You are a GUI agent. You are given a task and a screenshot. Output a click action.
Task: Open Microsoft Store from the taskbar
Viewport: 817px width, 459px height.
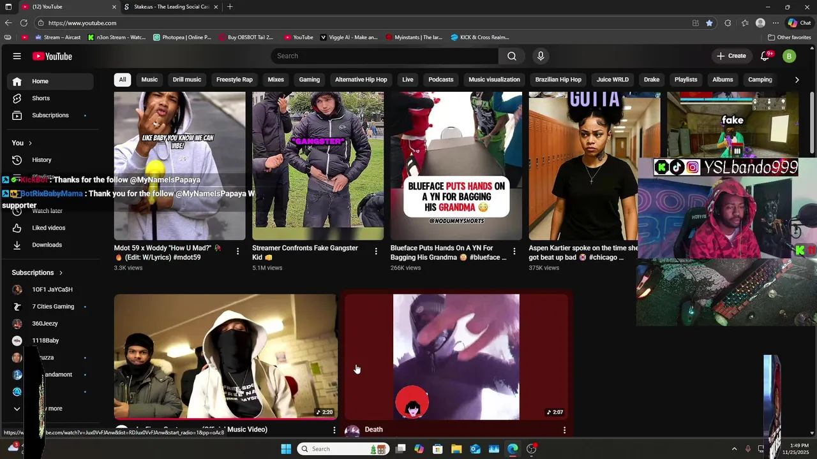pyautogui.click(x=437, y=449)
